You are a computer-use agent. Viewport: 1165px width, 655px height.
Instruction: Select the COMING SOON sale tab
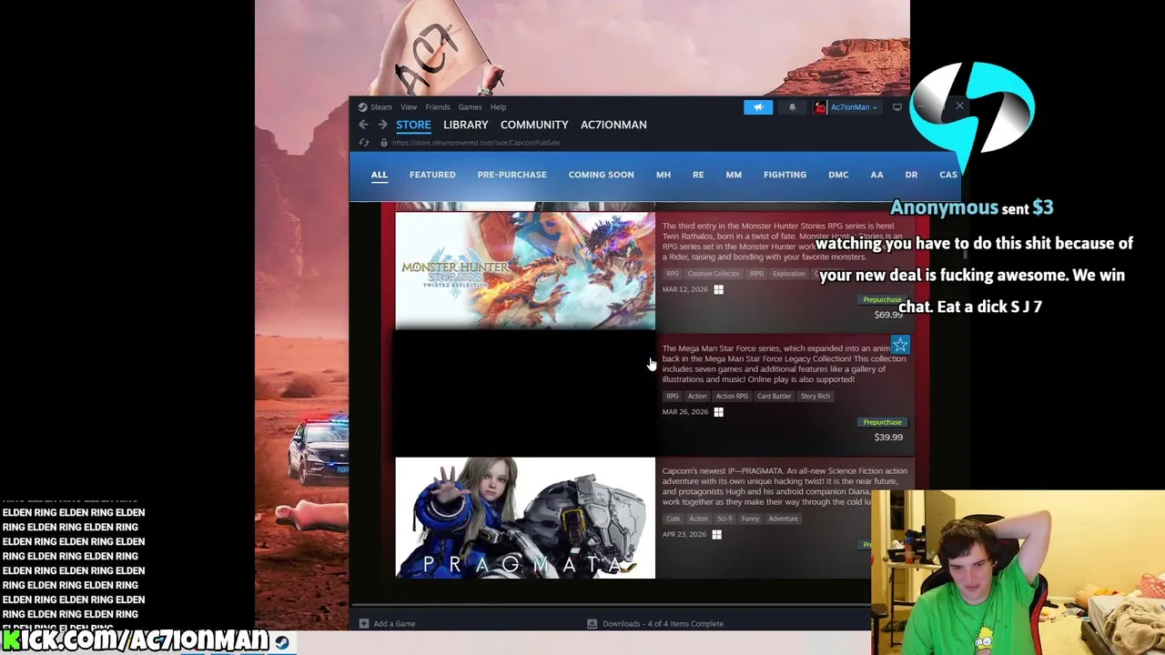[601, 175]
